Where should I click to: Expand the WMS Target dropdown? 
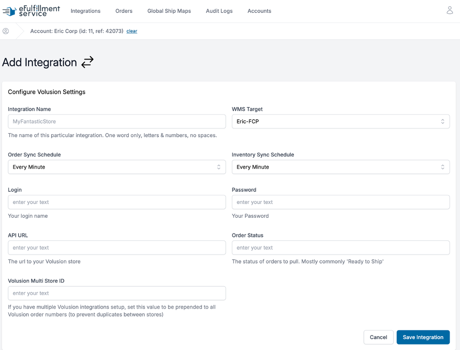[x=341, y=121]
